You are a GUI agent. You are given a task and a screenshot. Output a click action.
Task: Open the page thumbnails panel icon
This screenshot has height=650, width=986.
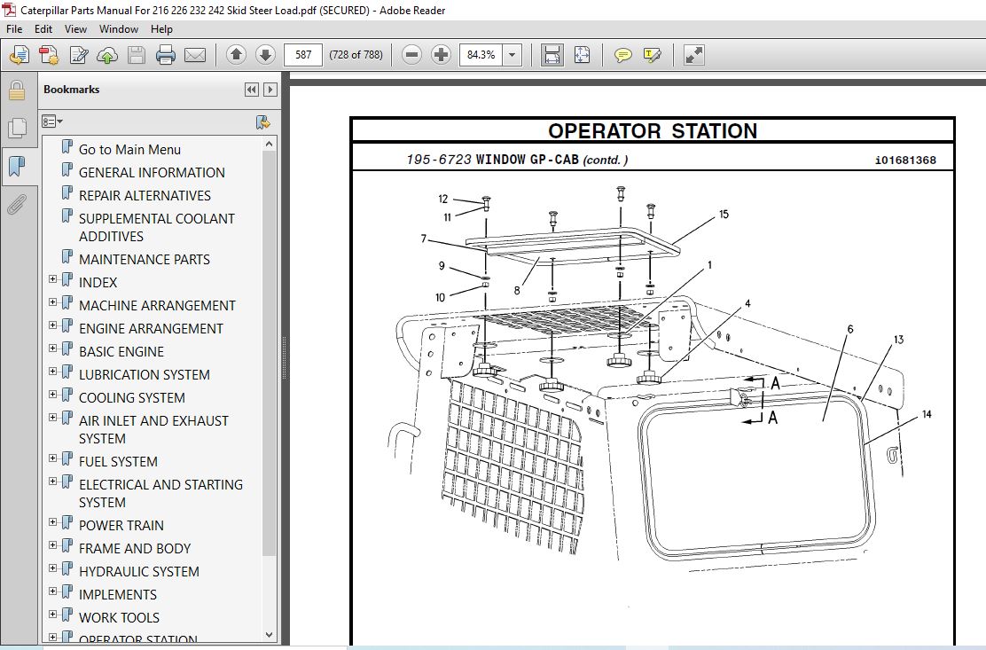[x=17, y=129]
